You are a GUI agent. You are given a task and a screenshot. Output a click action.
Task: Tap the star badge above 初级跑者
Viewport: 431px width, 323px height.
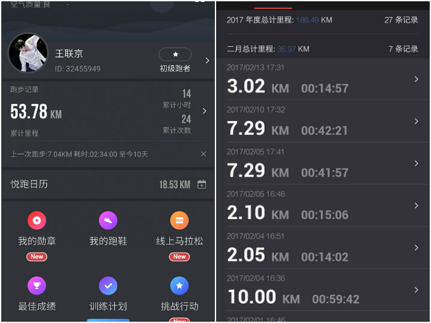(x=175, y=54)
